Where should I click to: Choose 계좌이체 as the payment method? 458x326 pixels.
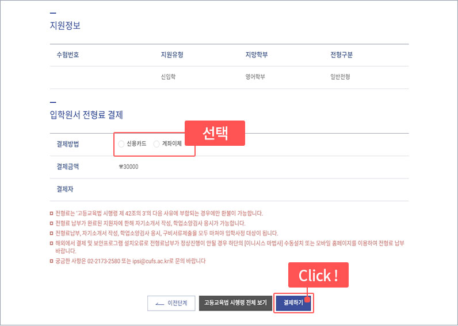[157, 144]
